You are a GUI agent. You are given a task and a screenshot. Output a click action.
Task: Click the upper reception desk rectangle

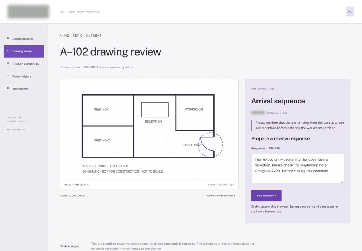[x=155, y=110]
